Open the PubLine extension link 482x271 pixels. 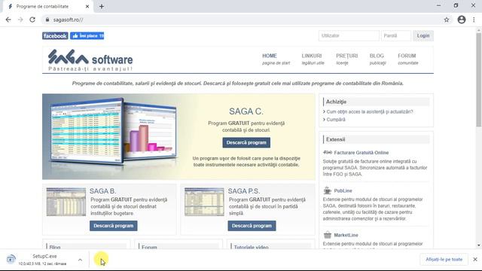(x=343, y=190)
